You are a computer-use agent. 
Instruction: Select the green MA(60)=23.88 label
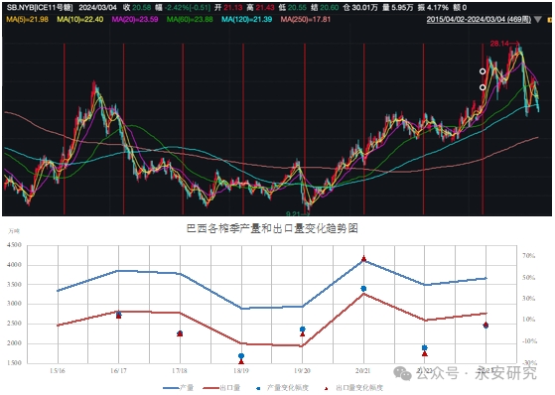[x=190, y=20]
